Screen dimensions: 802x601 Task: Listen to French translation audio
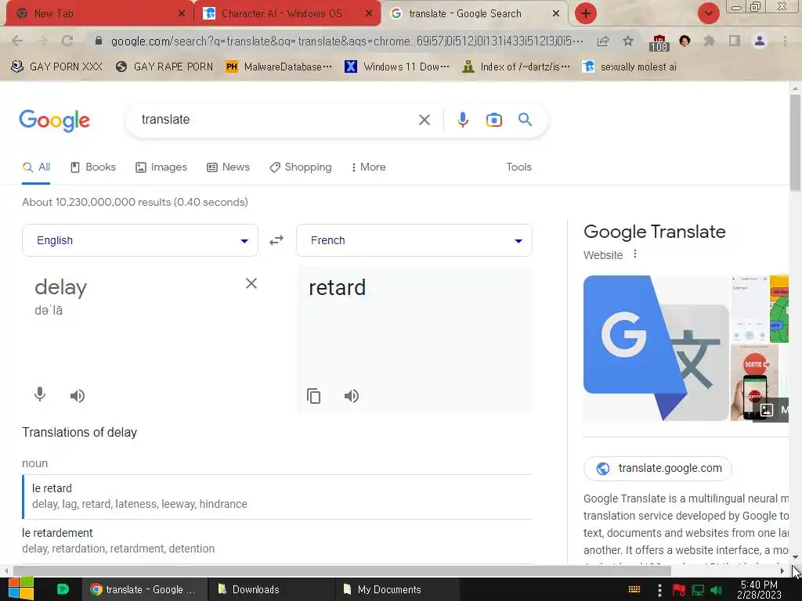pyautogui.click(x=352, y=395)
